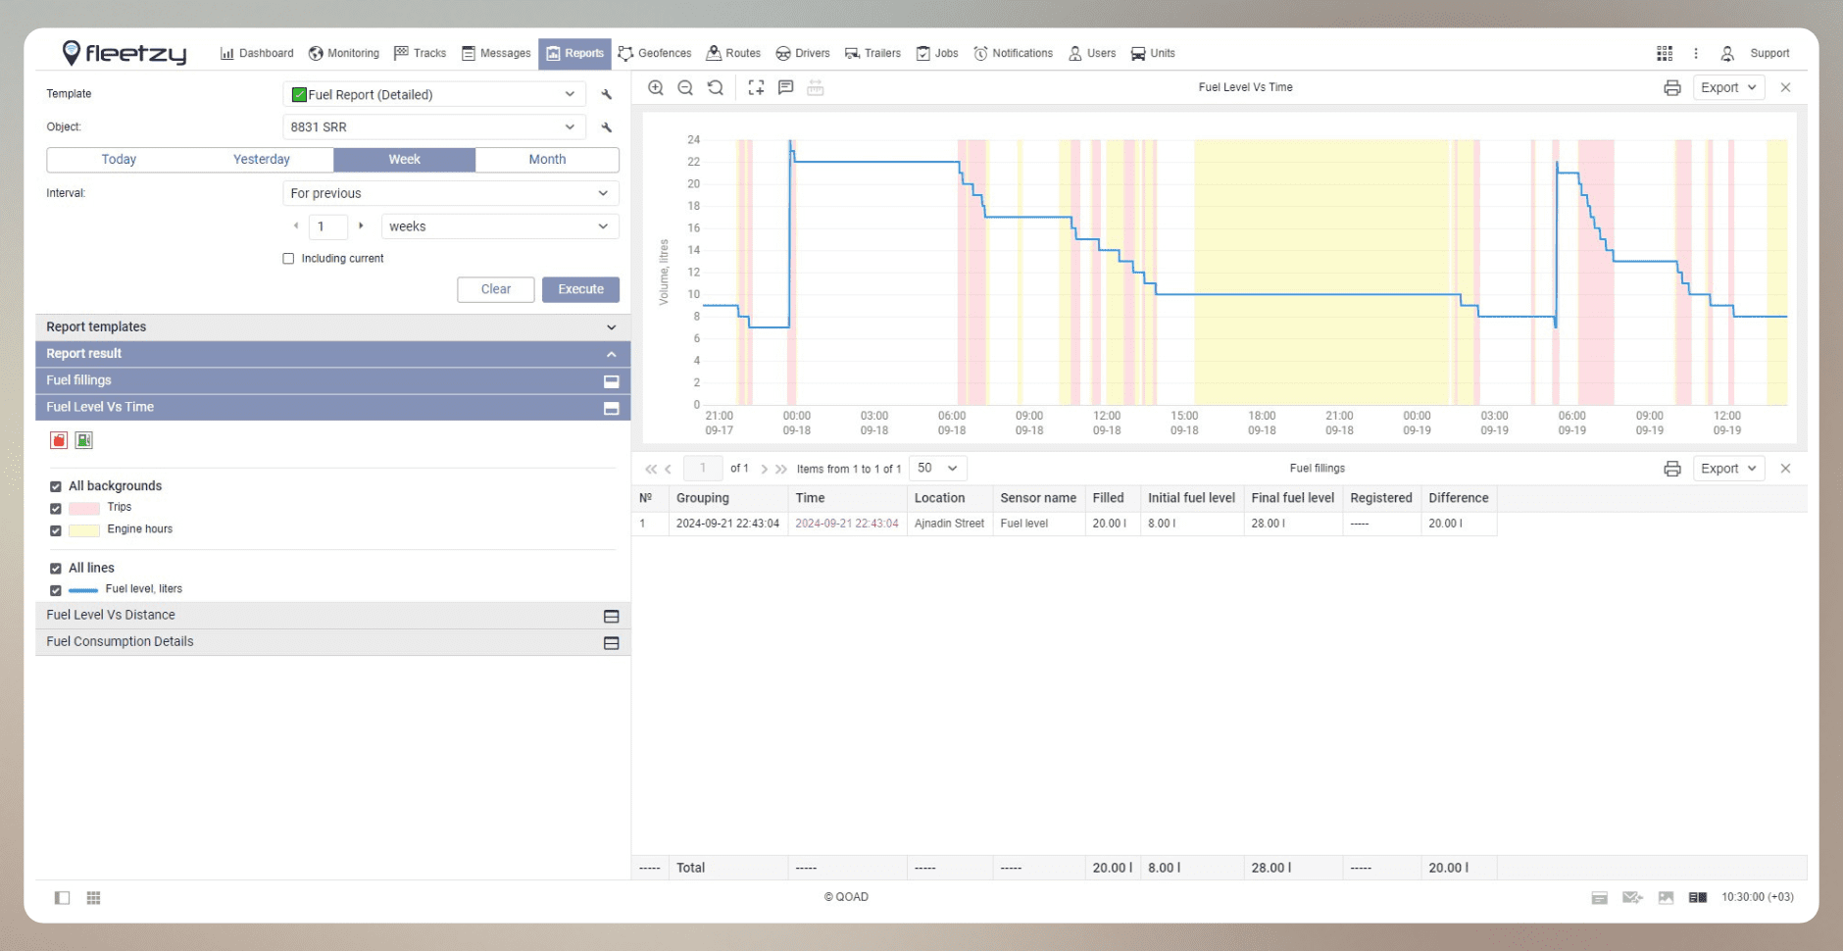The width and height of the screenshot is (1843, 951).
Task: Switch to the Month period tab
Action: point(547,159)
